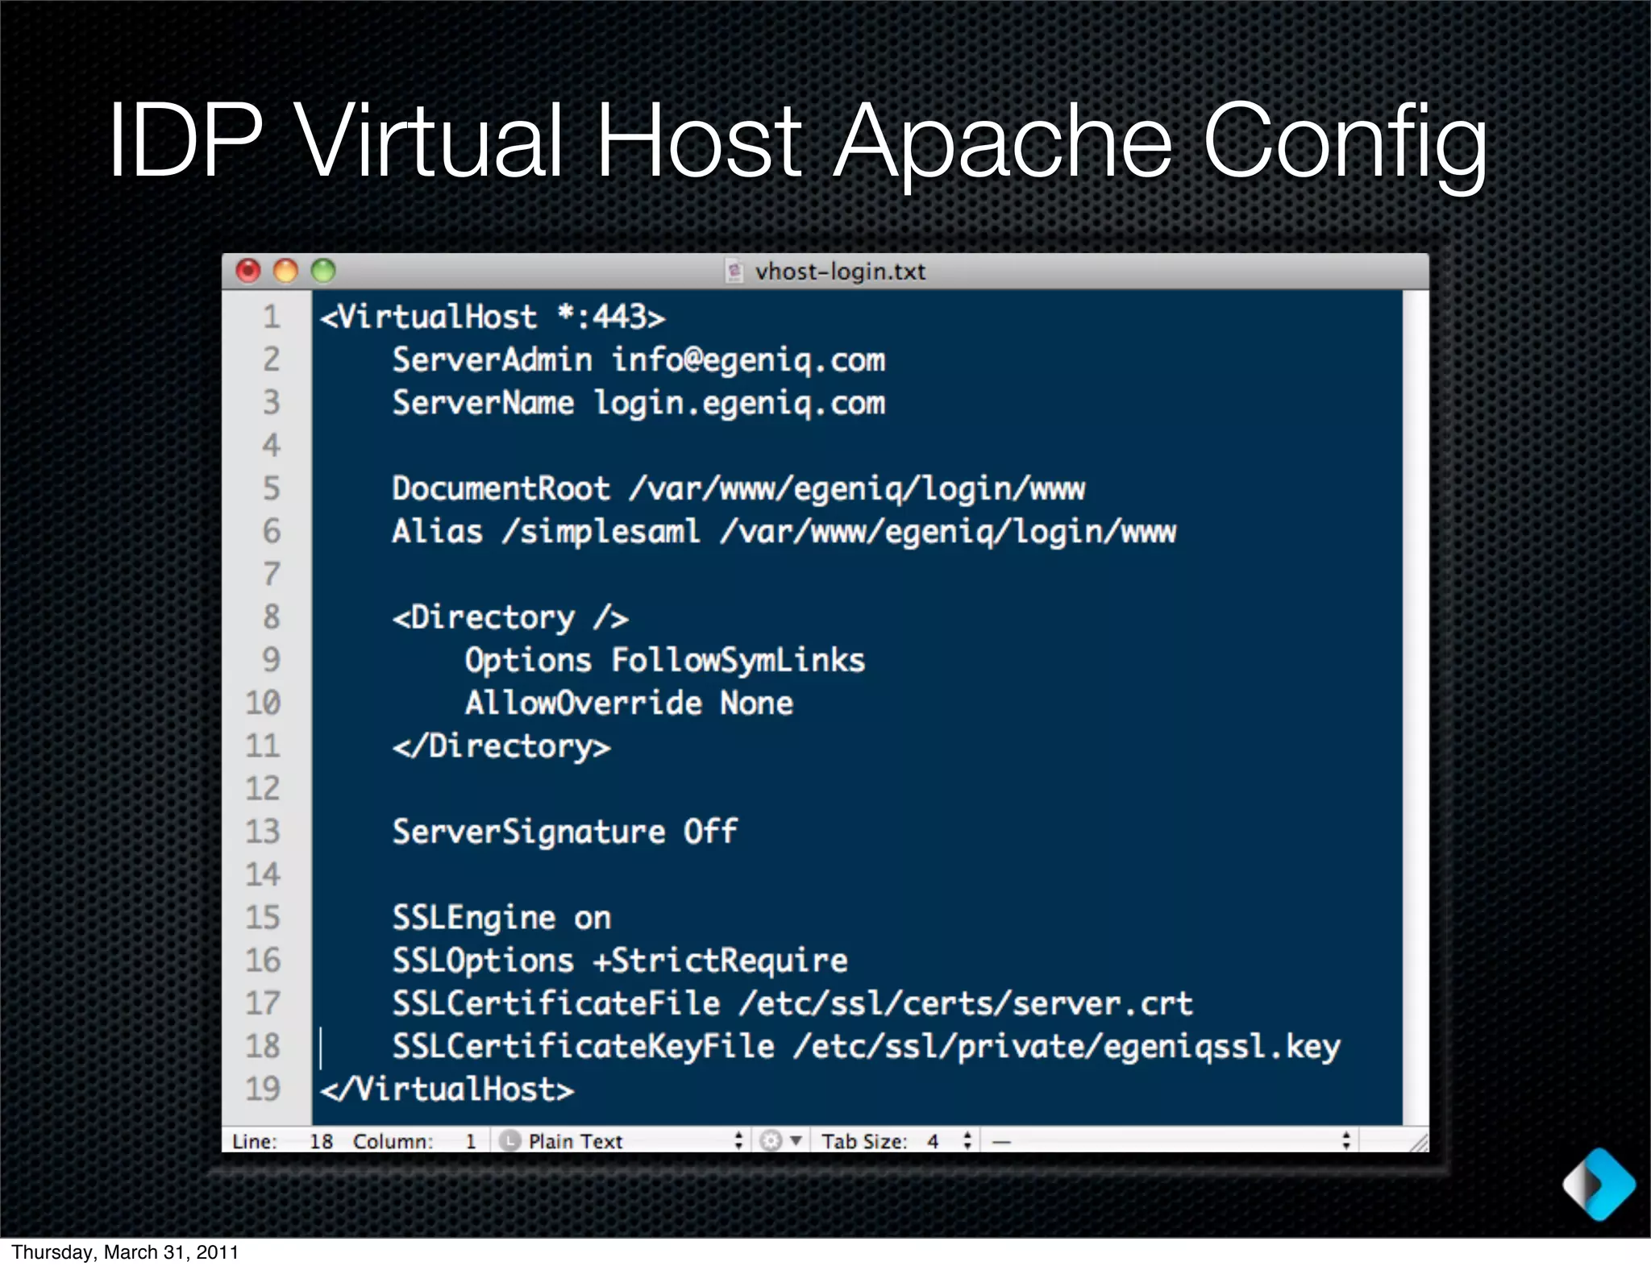This screenshot has height=1270, width=1651.
Task: Click the yellow minimize button of the editor
Action: click(x=285, y=271)
